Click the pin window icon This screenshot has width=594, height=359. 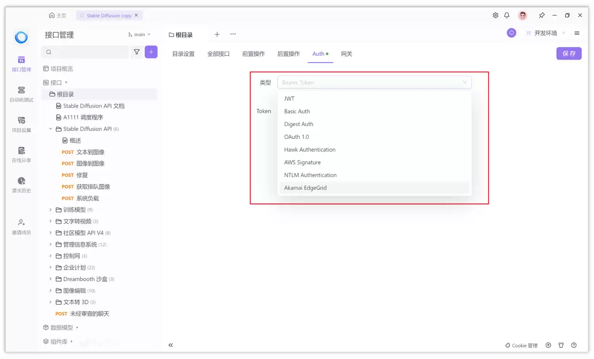pyautogui.click(x=542, y=15)
